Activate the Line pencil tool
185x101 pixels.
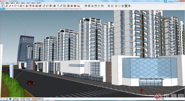pyautogui.click(x=10, y=6)
